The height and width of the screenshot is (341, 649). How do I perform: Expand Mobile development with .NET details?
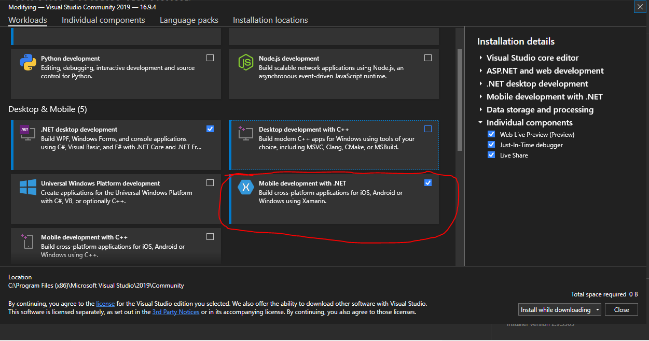[481, 97]
